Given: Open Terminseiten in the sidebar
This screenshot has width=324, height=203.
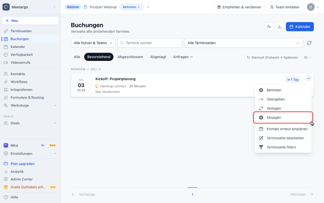Looking at the screenshot, I should (30, 31).
